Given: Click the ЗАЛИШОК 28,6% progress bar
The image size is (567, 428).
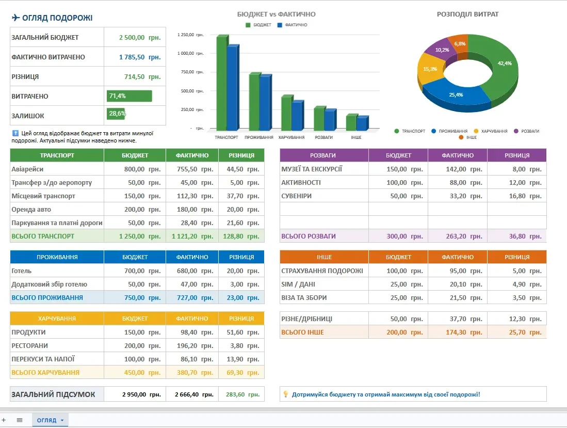Looking at the screenshot, I should (116, 114).
